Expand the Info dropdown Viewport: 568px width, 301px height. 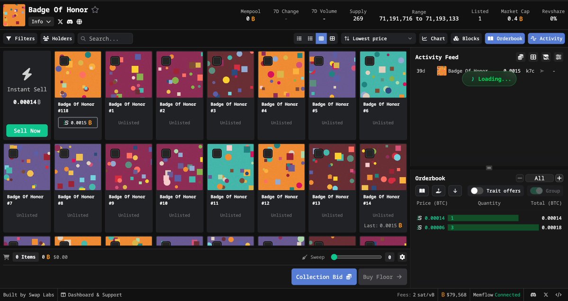(41, 22)
